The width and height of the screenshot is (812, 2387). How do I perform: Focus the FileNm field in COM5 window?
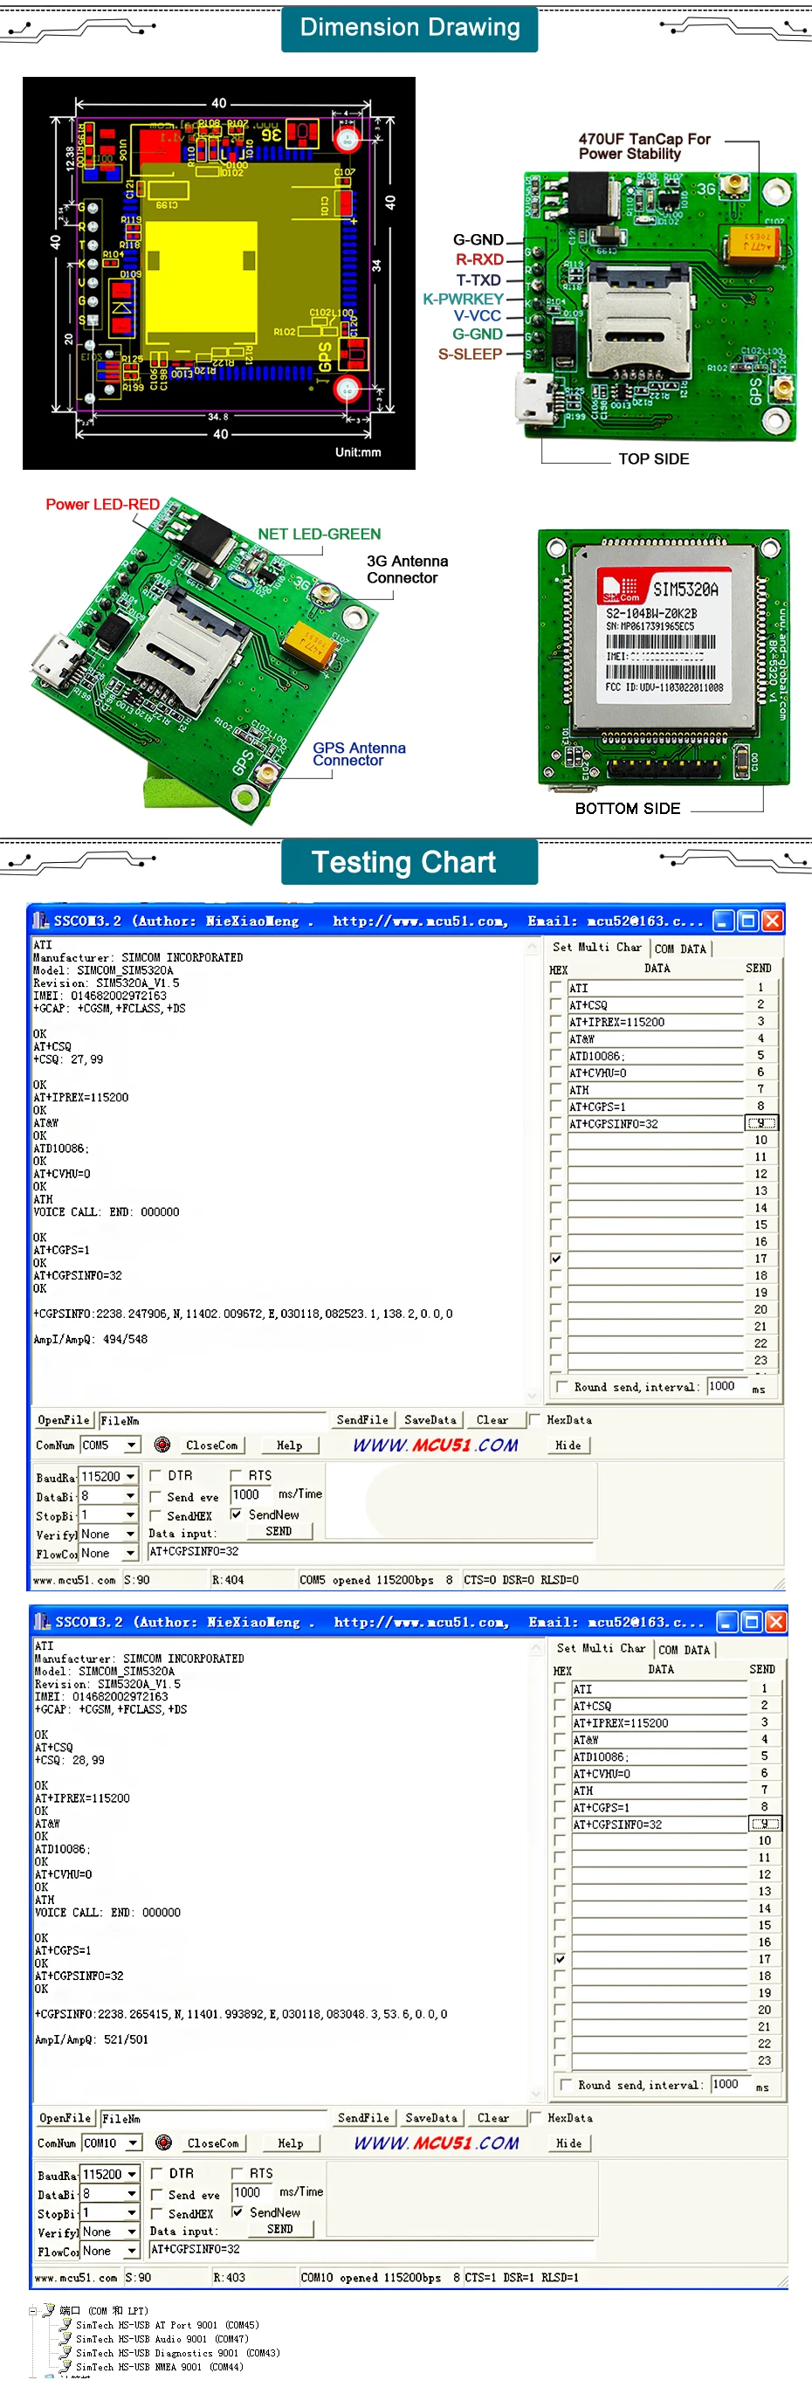coord(212,1420)
